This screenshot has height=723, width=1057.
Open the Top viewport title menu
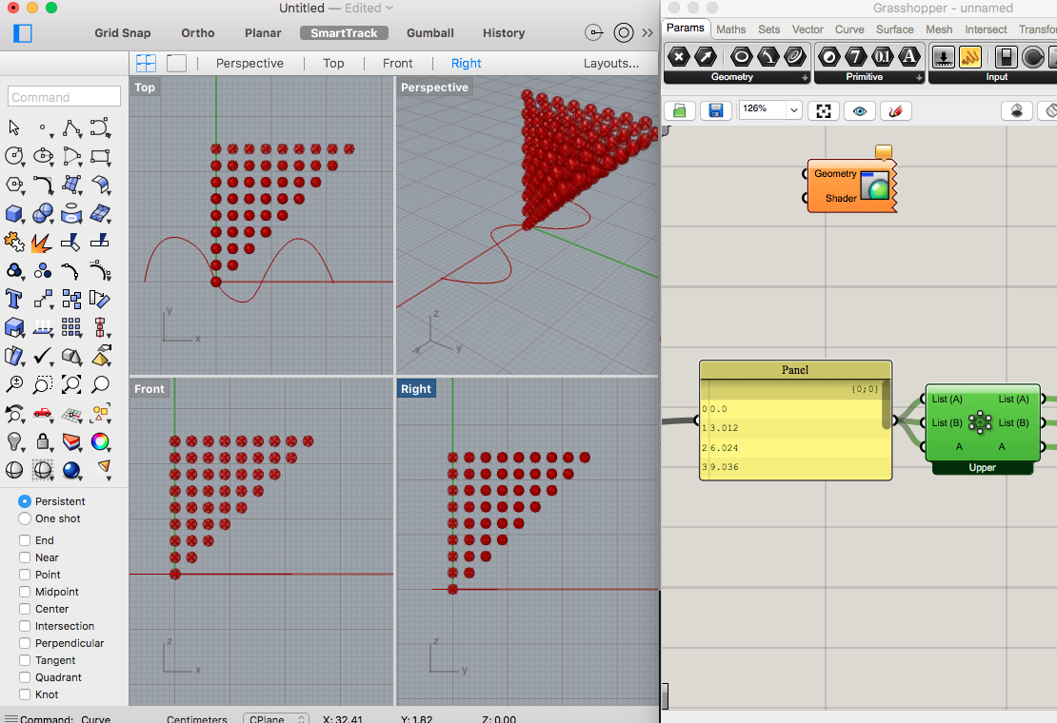click(145, 88)
